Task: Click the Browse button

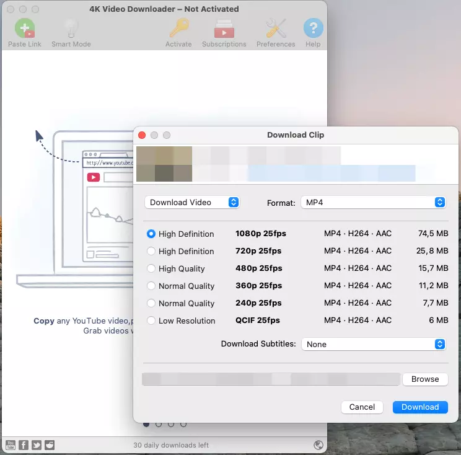Action: [425, 379]
